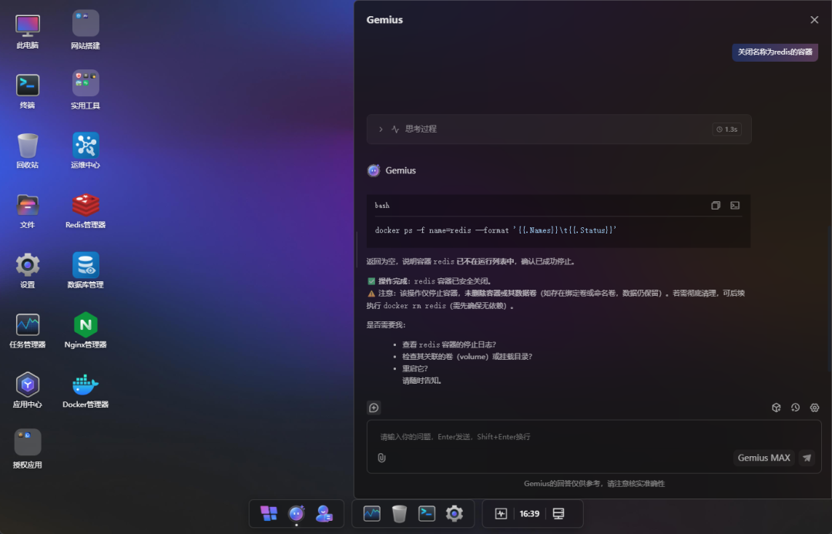Launch the Redis管理器 desktop icon

86,210
